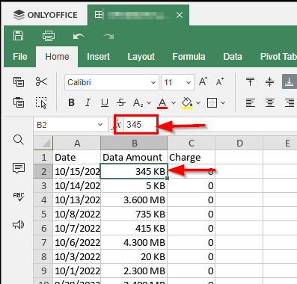The height and width of the screenshot is (284, 297).
Task: Click the Select All corner cell
Action: [x=43, y=143]
